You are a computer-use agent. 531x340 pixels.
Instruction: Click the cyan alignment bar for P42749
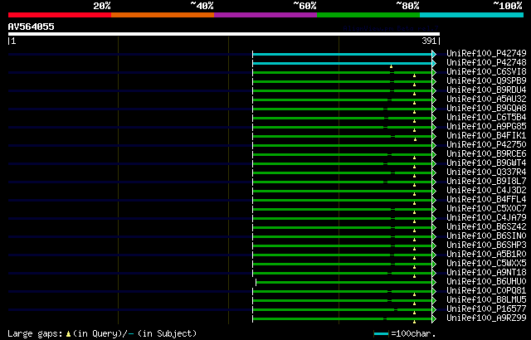pyautogui.click(x=343, y=55)
